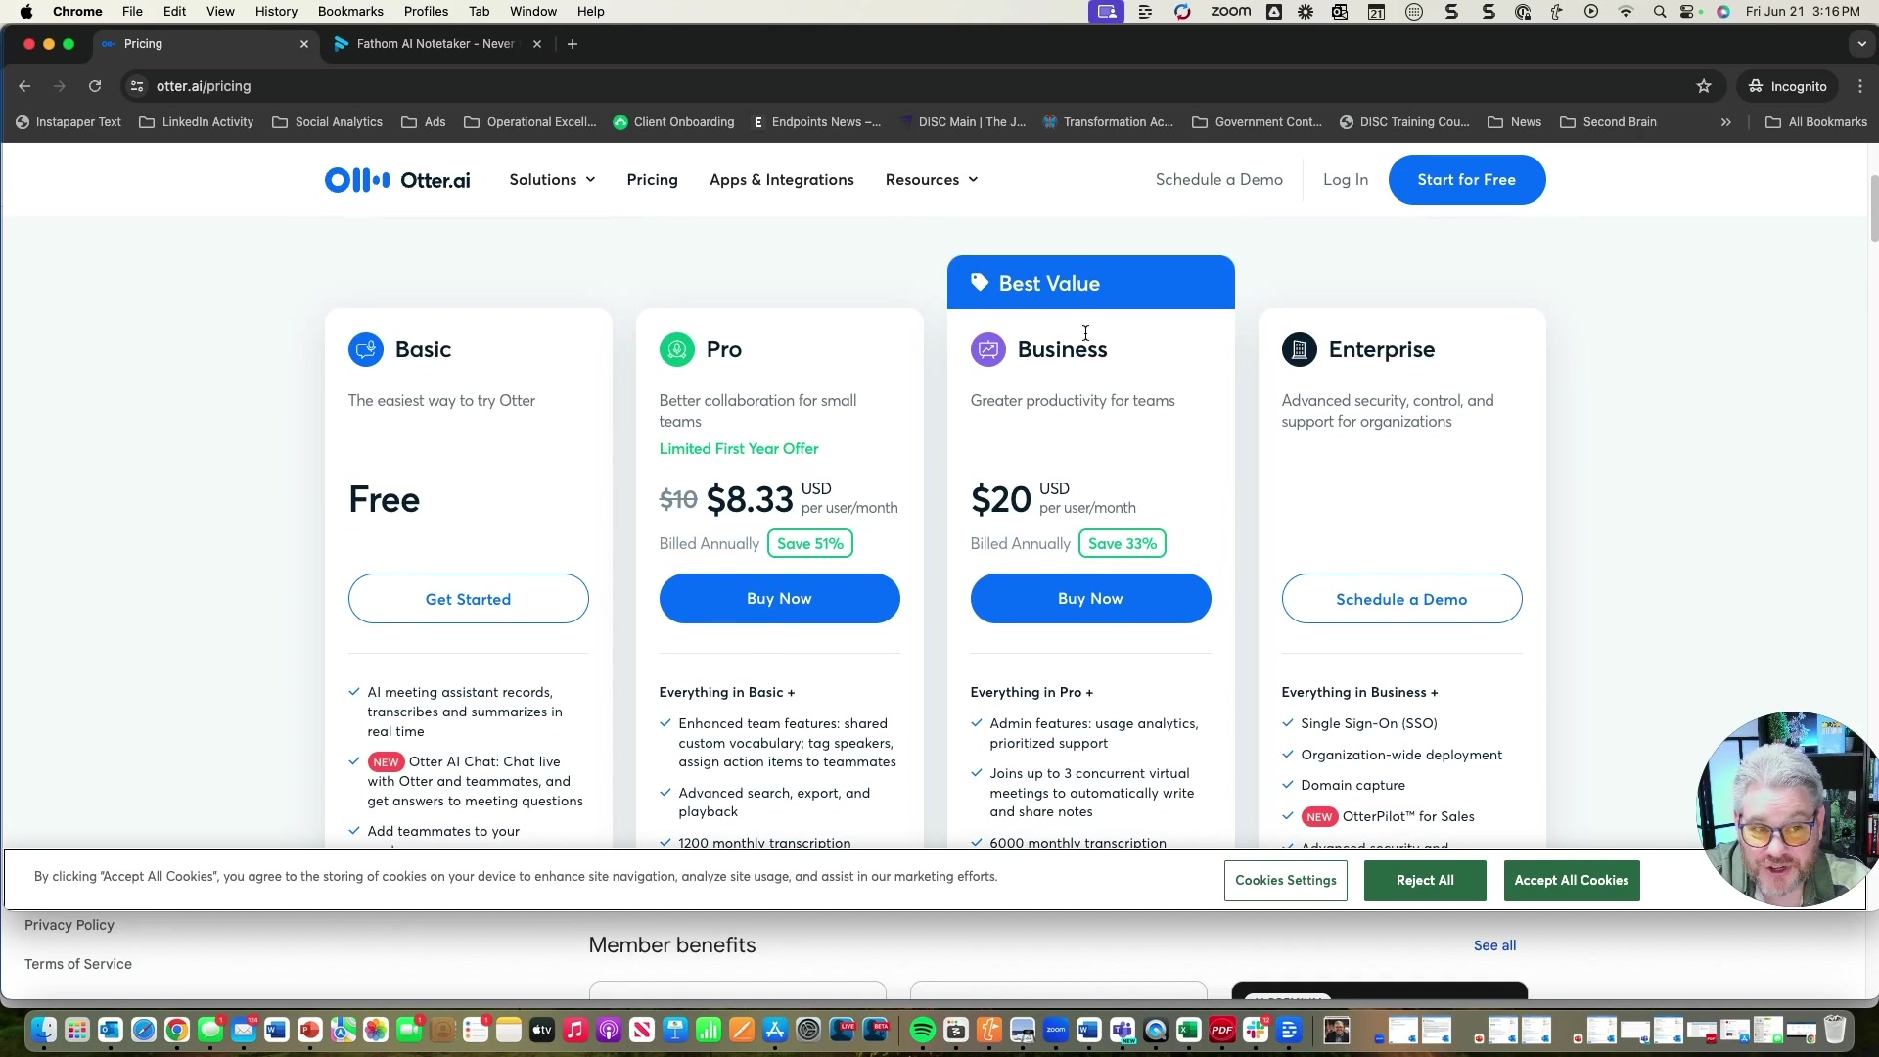Open Trash in the Dock
Screen dimensions: 1879x1057
click(1834, 1030)
